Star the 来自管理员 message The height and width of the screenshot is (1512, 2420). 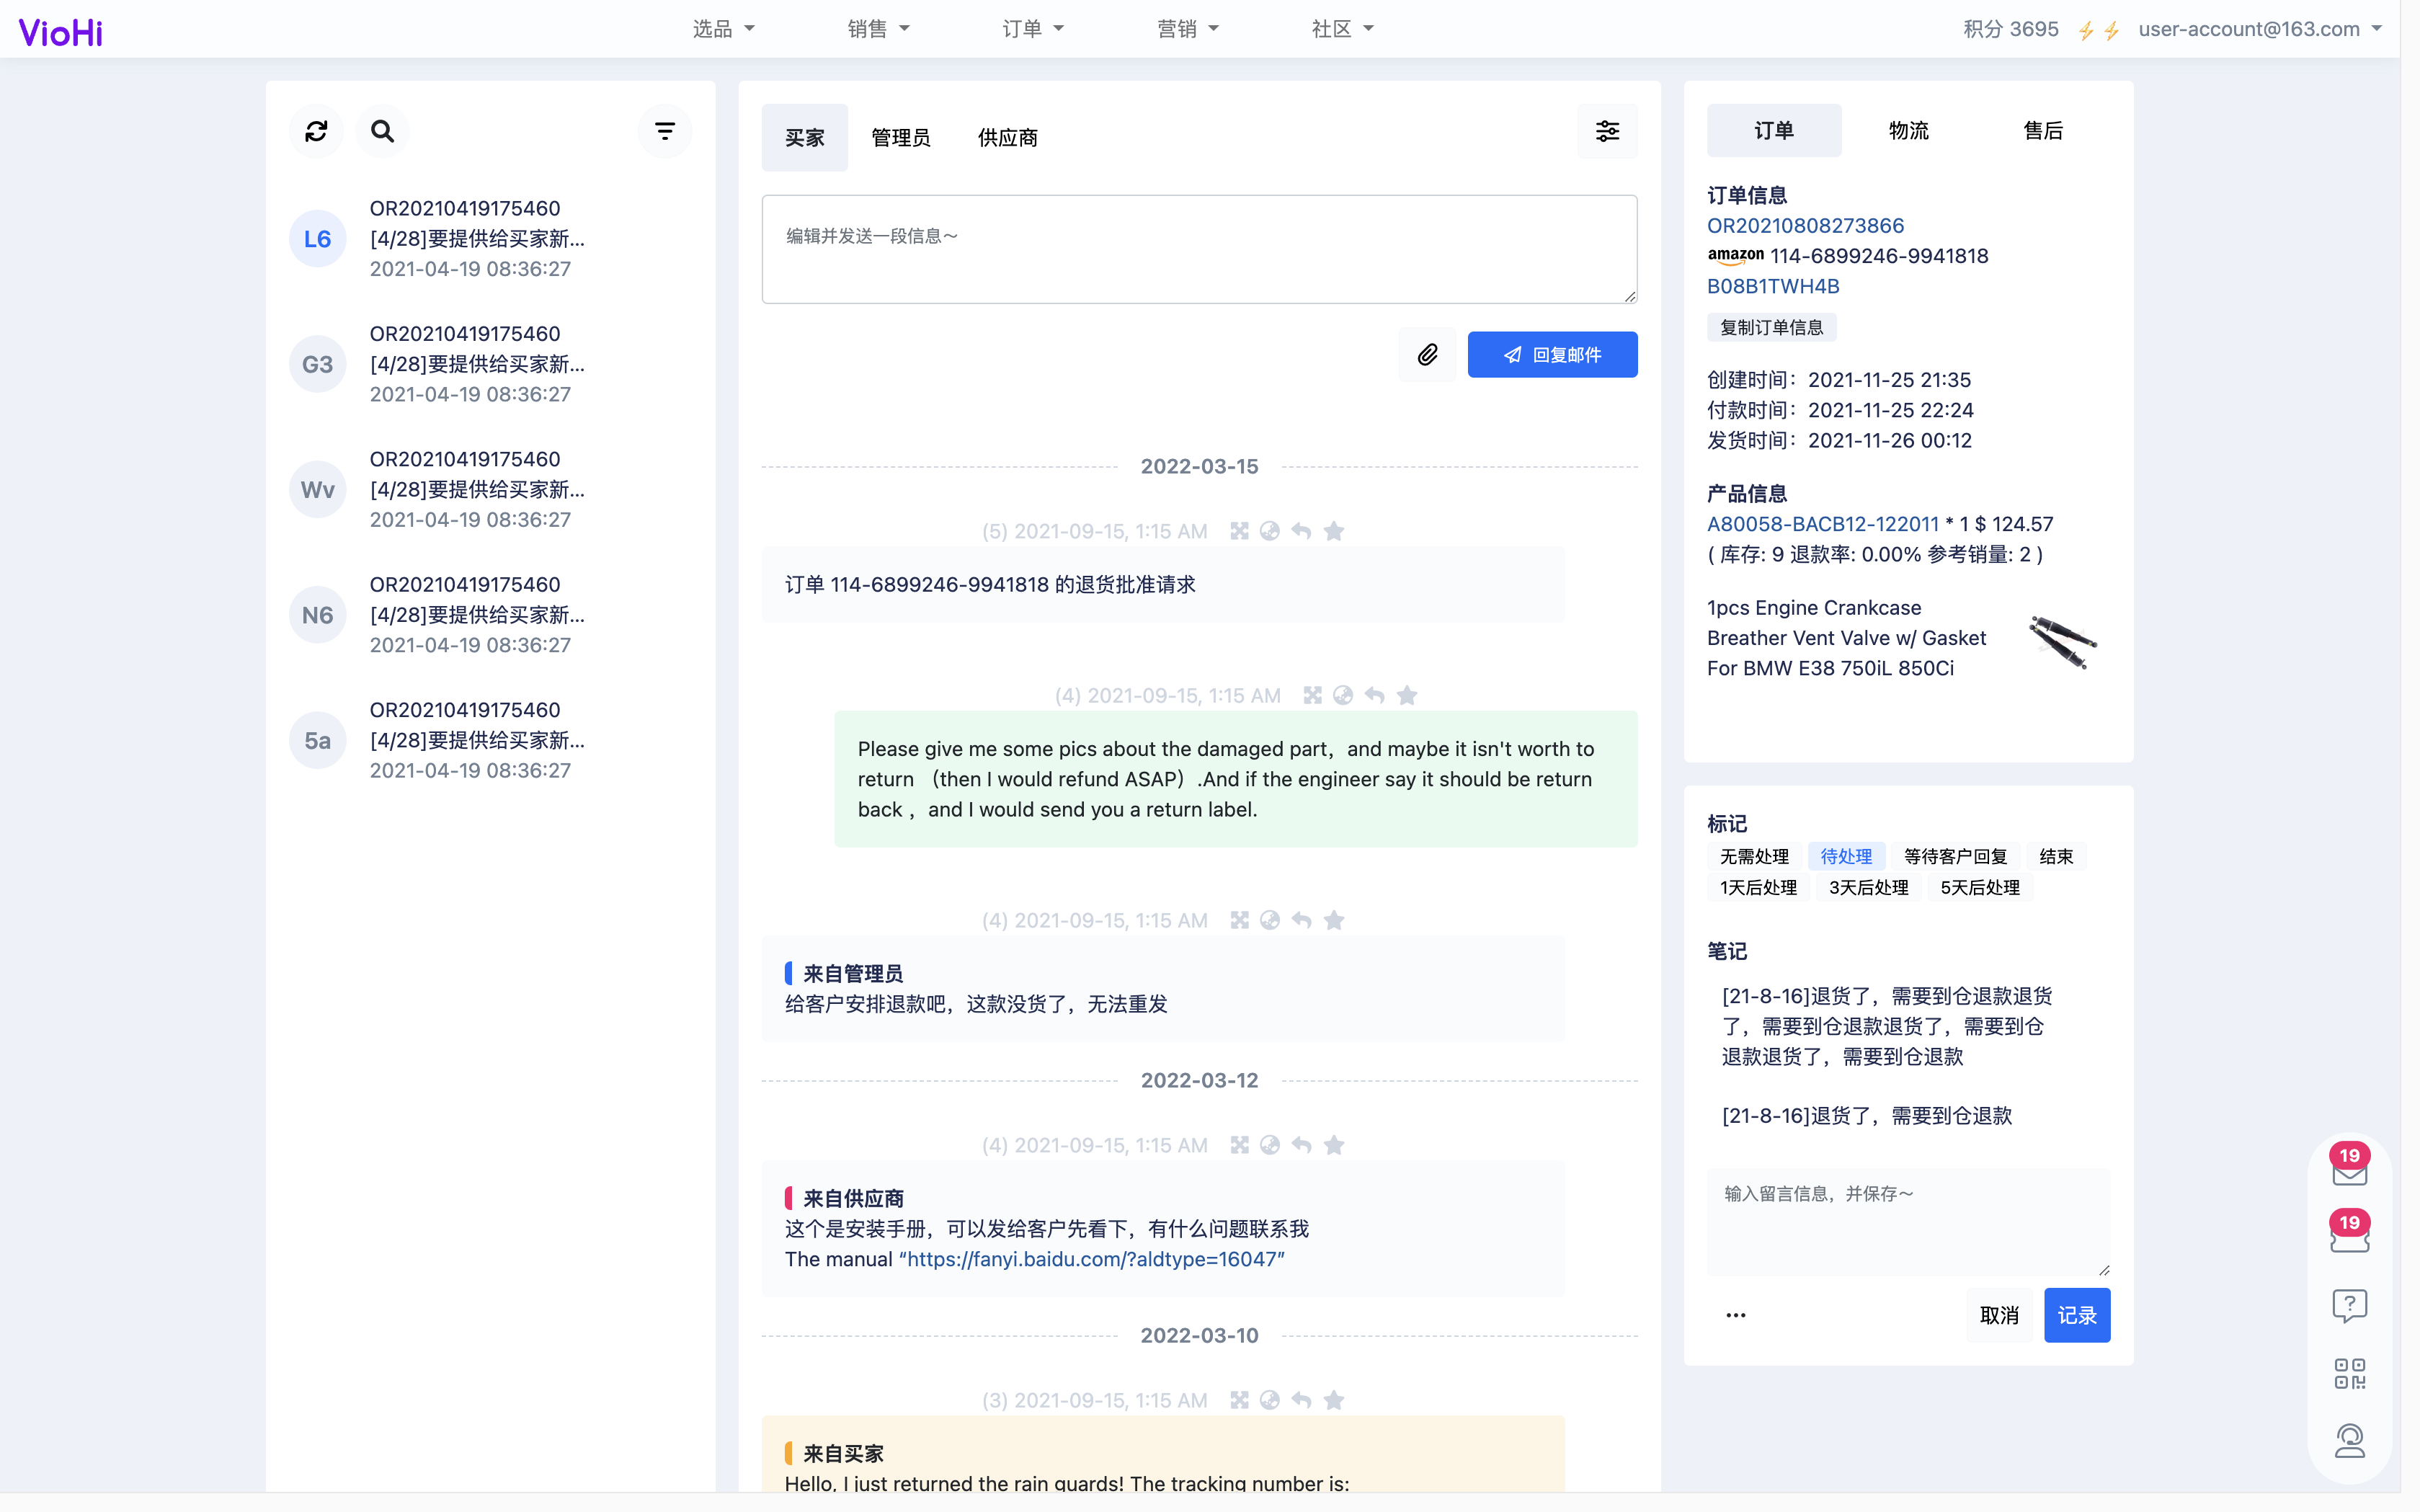[x=1334, y=920]
